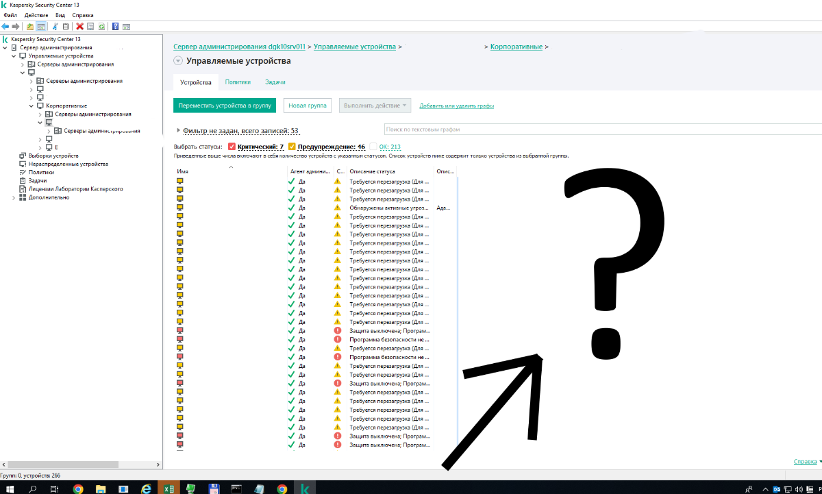The width and height of the screenshot is (822, 494).
Task: Click the Kaspersky Security Center taskbar icon
Action: click(x=303, y=489)
